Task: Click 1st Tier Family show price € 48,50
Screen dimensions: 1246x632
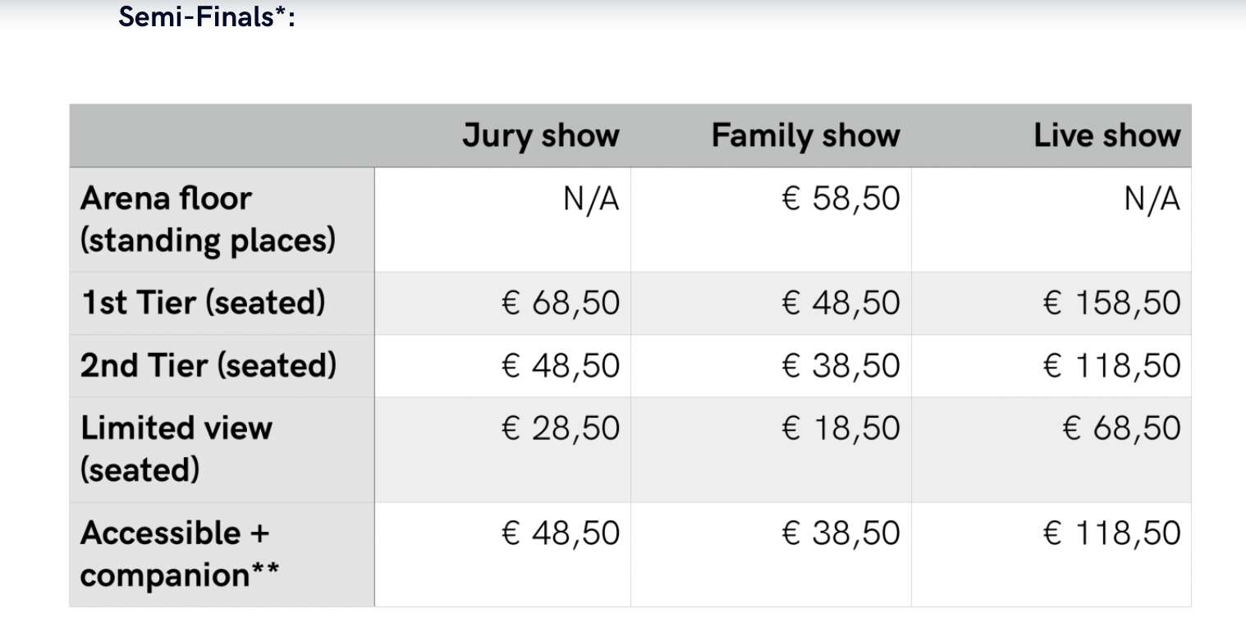Action: pos(841,303)
